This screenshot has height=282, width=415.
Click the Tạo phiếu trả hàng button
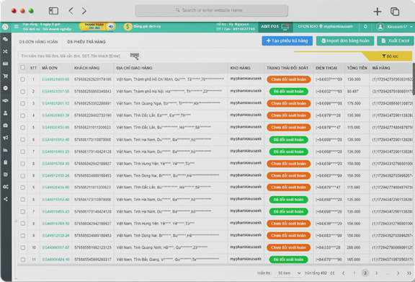click(287, 41)
